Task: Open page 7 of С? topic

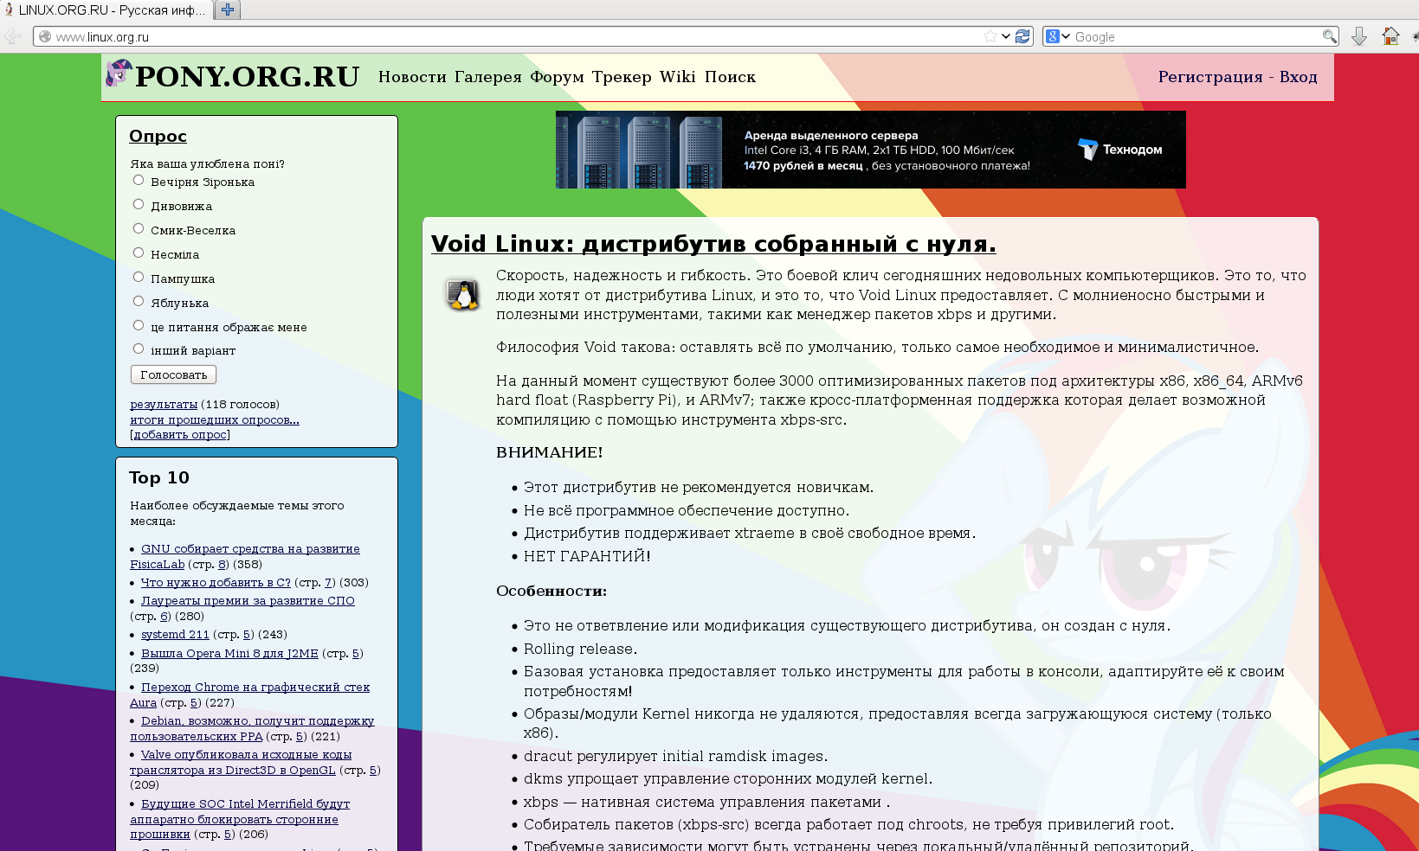Action: click(328, 582)
